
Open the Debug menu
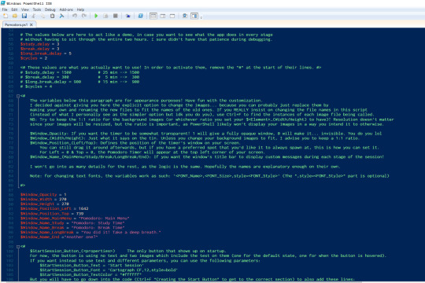tap(50, 9)
